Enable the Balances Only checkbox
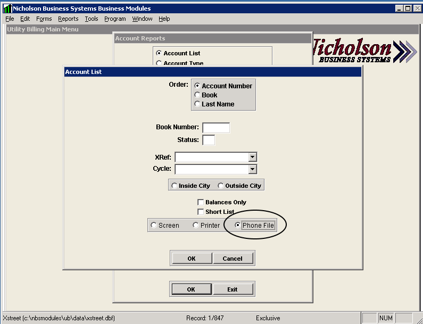The height and width of the screenshot is (324, 423). point(201,202)
